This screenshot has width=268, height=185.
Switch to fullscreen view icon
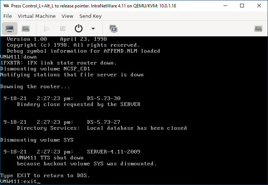pyautogui.click(x=258, y=29)
